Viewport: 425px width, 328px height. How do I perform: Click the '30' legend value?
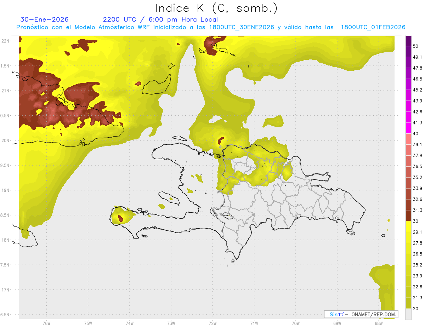416,221
